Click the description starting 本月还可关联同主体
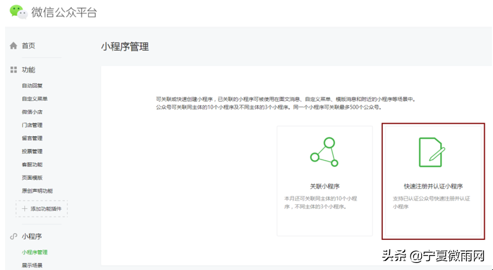The image size is (493, 270). 321,203
